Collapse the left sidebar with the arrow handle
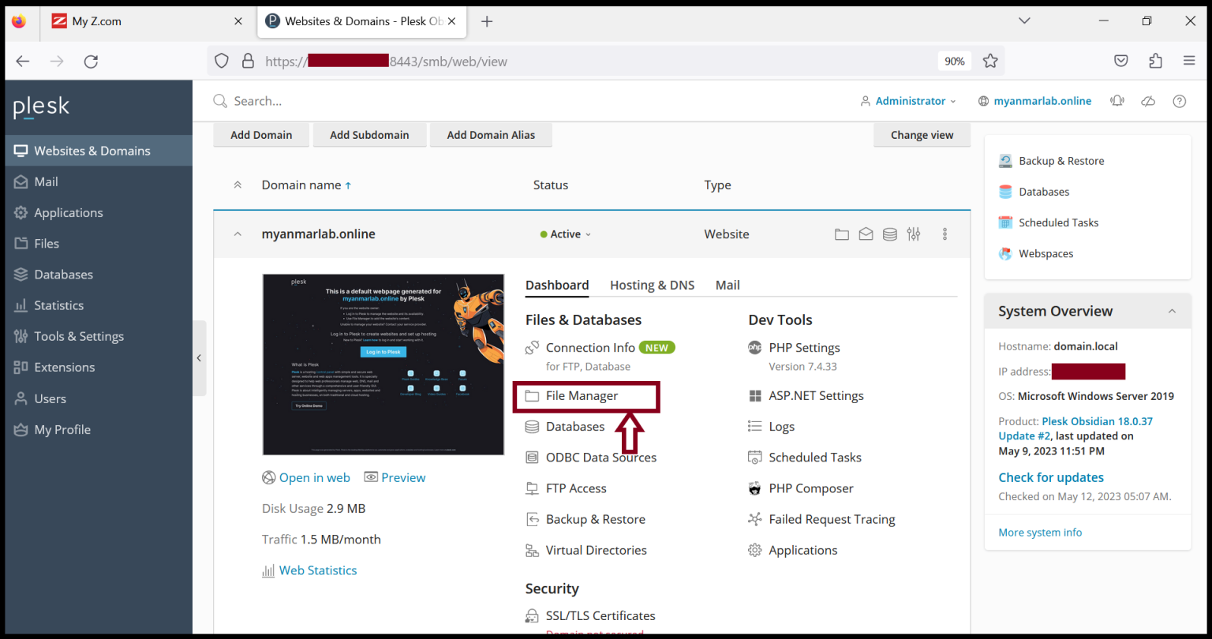Viewport: 1212px width, 639px height. (x=199, y=358)
